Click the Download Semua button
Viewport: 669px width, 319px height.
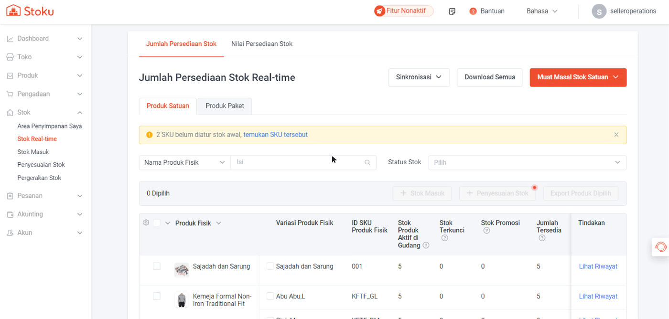point(489,77)
